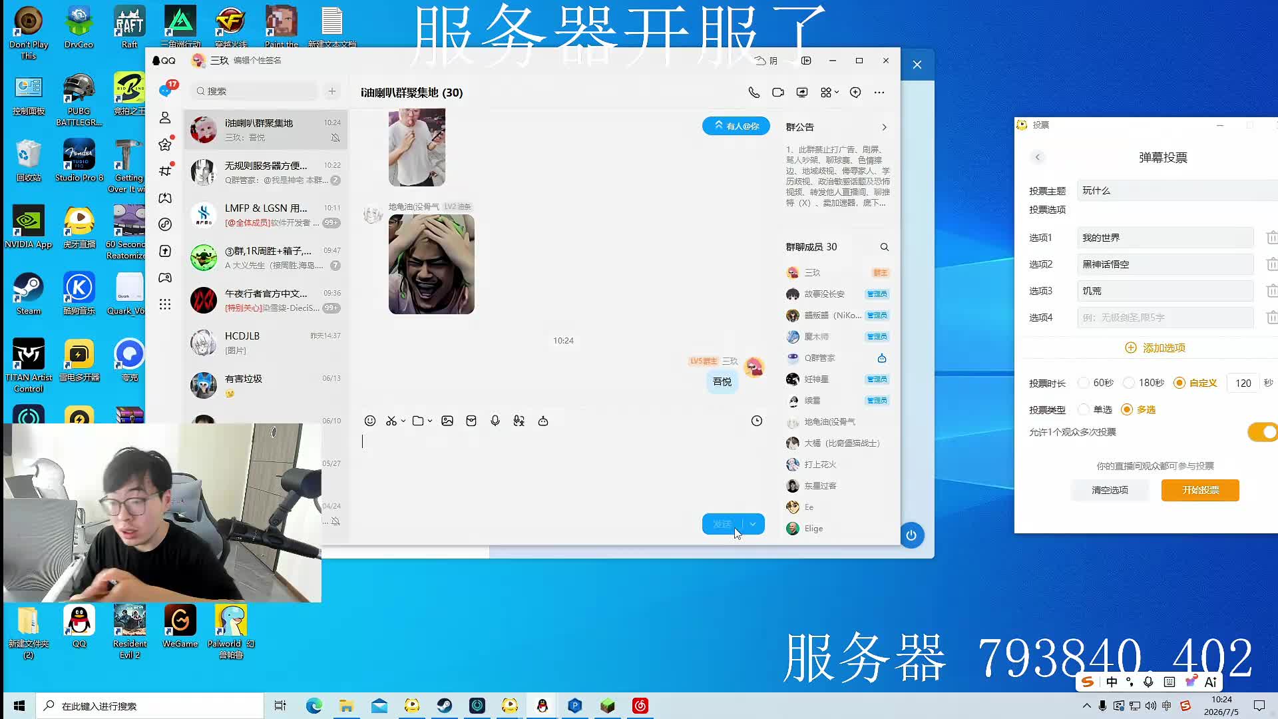
Task: Edit option 2 field 黑神话悟空
Action: pyautogui.click(x=1166, y=264)
